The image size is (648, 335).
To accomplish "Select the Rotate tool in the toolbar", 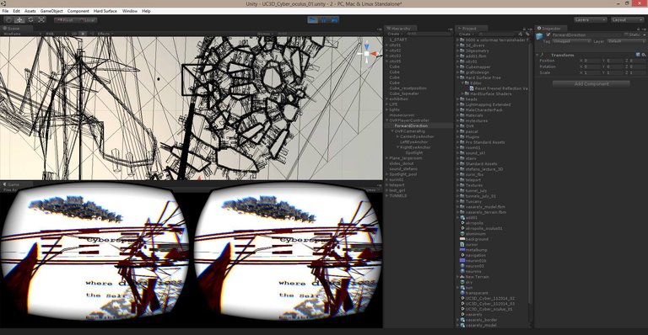I will point(30,19).
